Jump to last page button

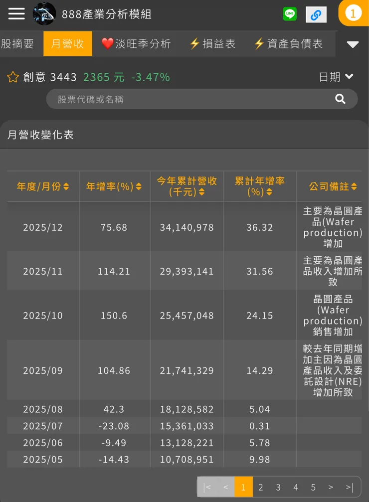(x=350, y=487)
